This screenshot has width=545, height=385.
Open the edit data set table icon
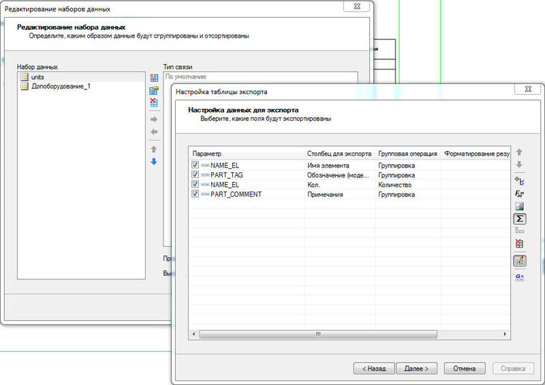pyautogui.click(x=154, y=90)
